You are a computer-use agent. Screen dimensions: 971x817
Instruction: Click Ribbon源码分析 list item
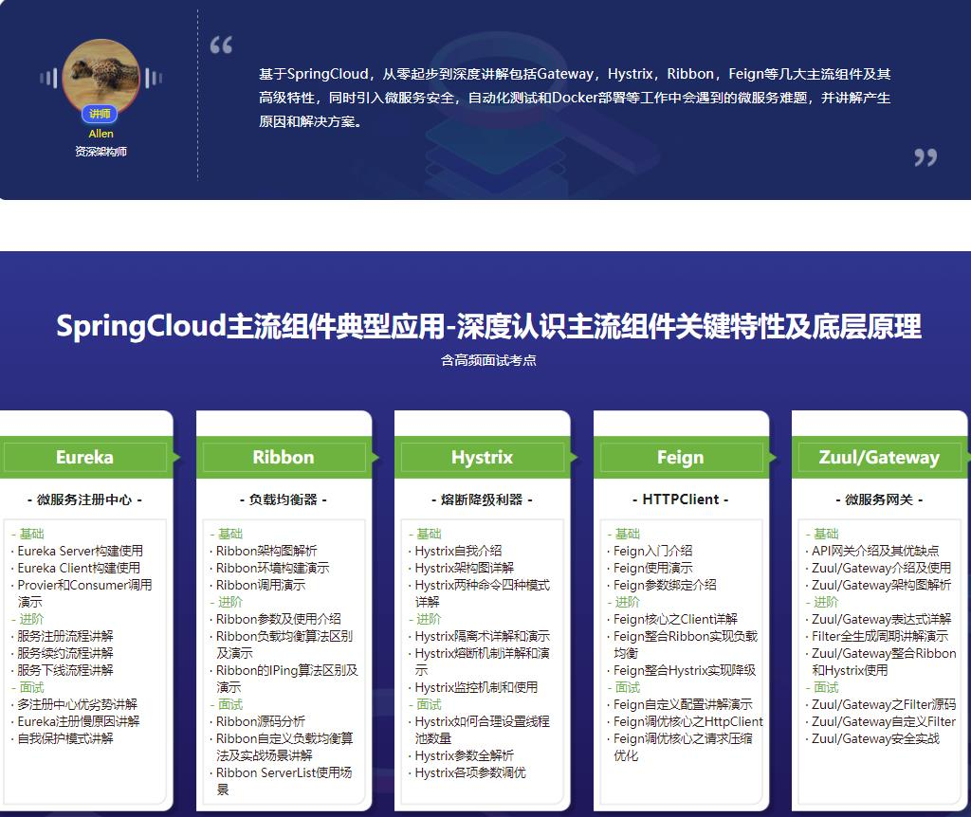point(261,721)
